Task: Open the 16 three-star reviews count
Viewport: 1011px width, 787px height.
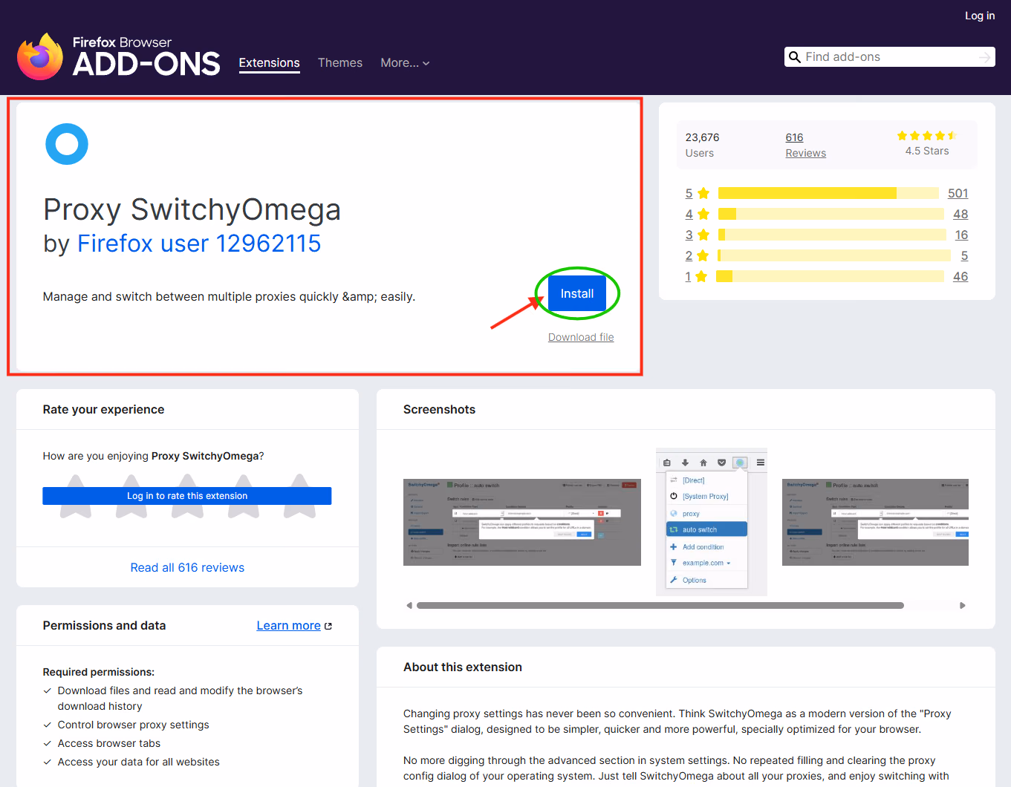Action: 961,235
